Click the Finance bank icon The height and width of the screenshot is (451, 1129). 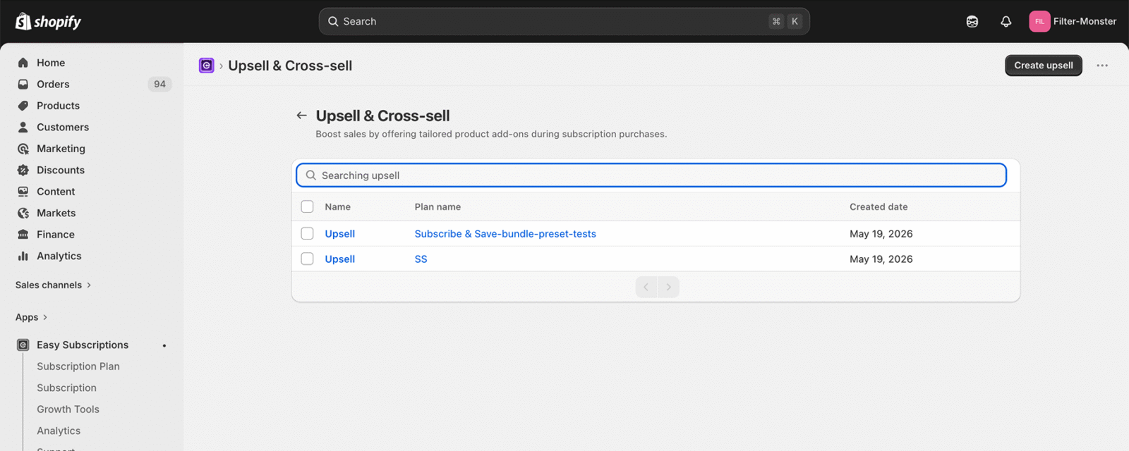pos(23,235)
